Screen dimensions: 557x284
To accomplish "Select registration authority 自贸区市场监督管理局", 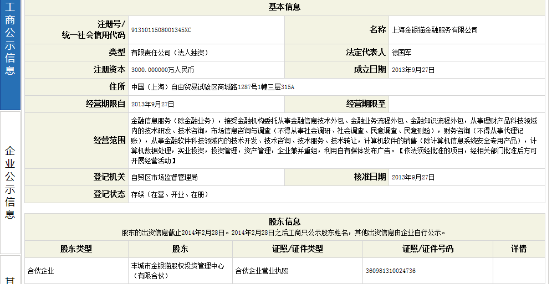I will click(x=164, y=177).
